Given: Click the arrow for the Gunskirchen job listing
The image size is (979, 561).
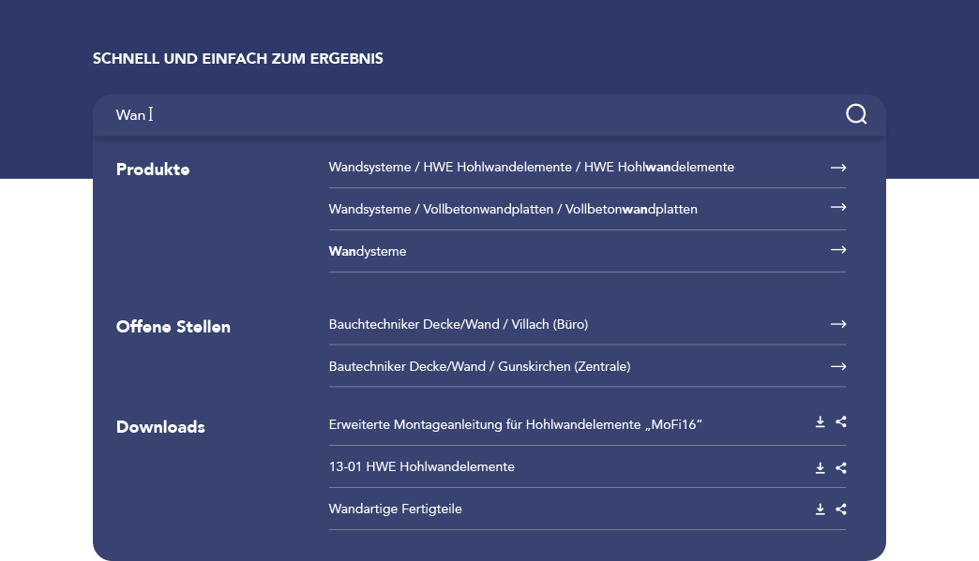Looking at the screenshot, I should [837, 366].
